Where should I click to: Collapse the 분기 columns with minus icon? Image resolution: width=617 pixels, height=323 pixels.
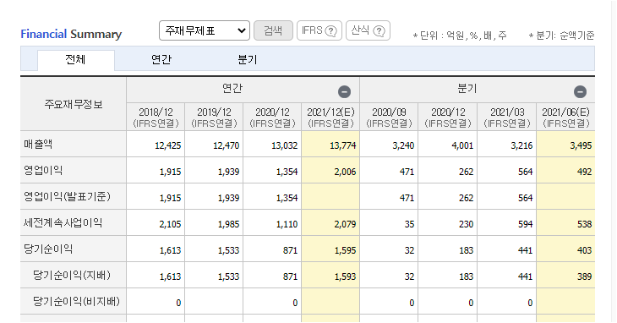tap(580, 91)
